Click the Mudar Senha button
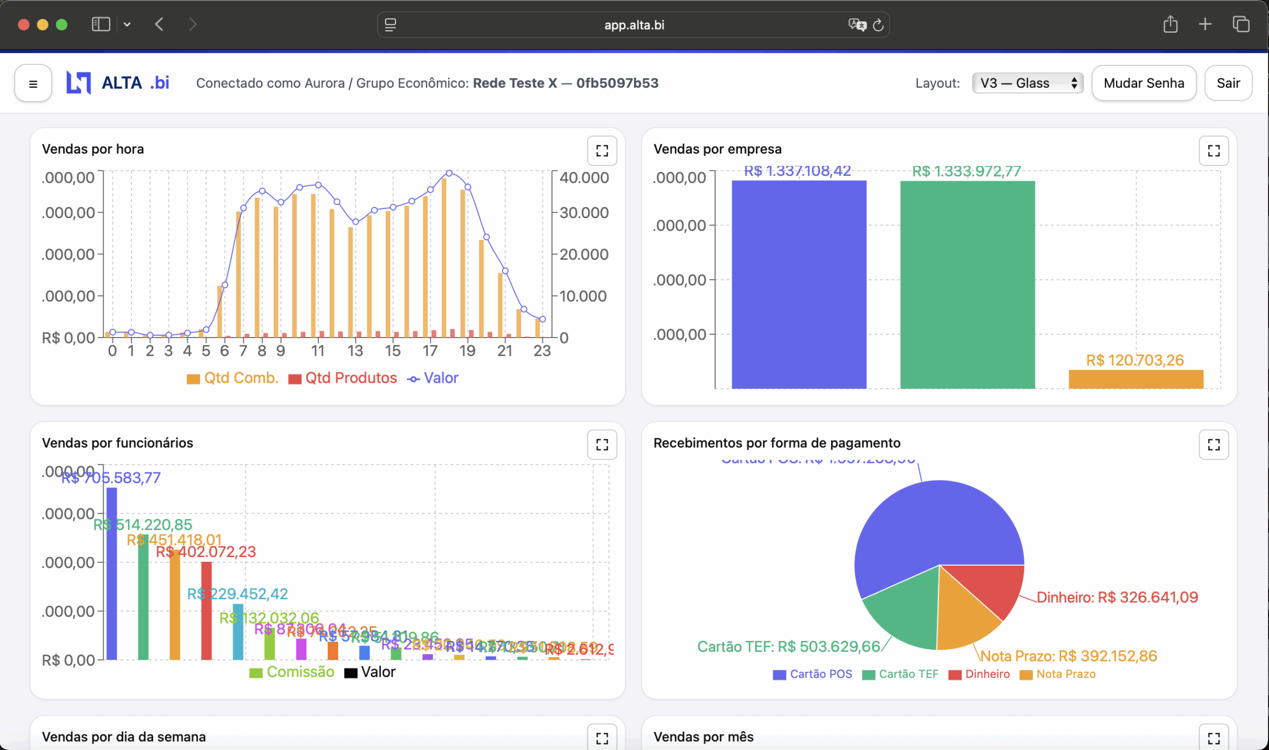 [1144, 83]
